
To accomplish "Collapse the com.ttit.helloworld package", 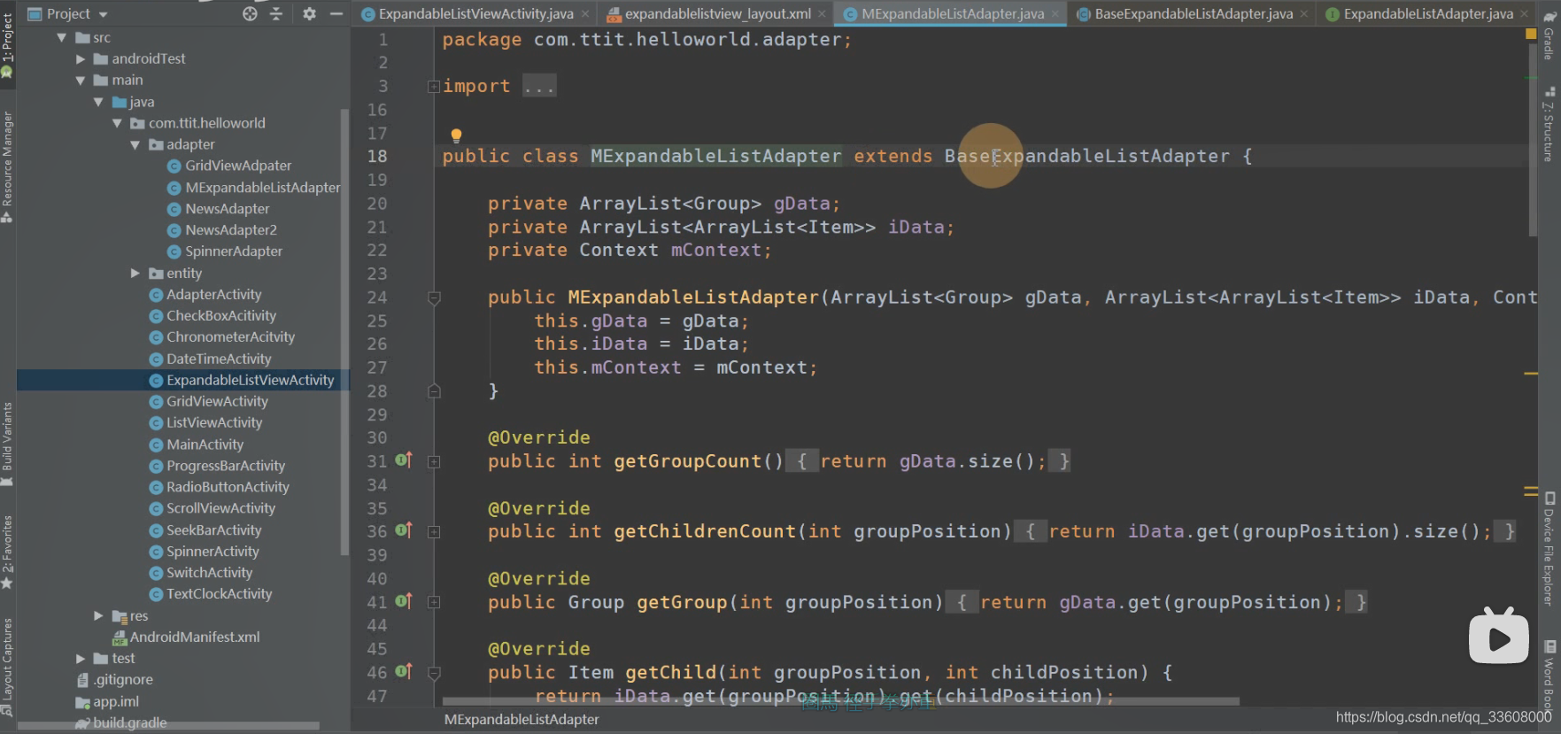I will pyautogui.click(x=117, y=123).
